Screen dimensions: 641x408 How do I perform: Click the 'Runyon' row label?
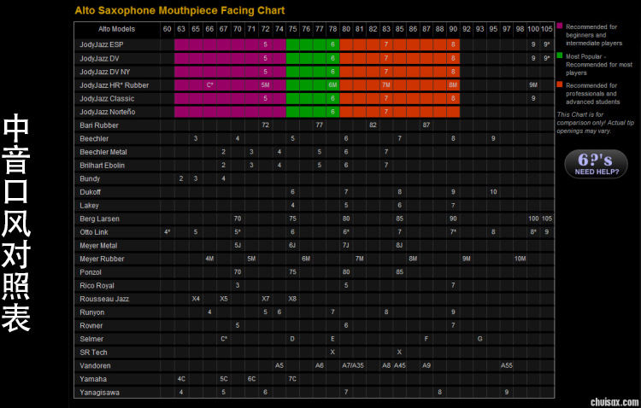click(x=92, y=312)
